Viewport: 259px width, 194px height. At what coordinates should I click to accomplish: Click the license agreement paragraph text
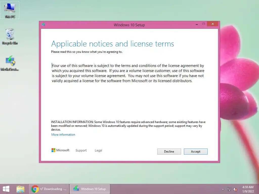pyautogui.click(x=128, y=73)
